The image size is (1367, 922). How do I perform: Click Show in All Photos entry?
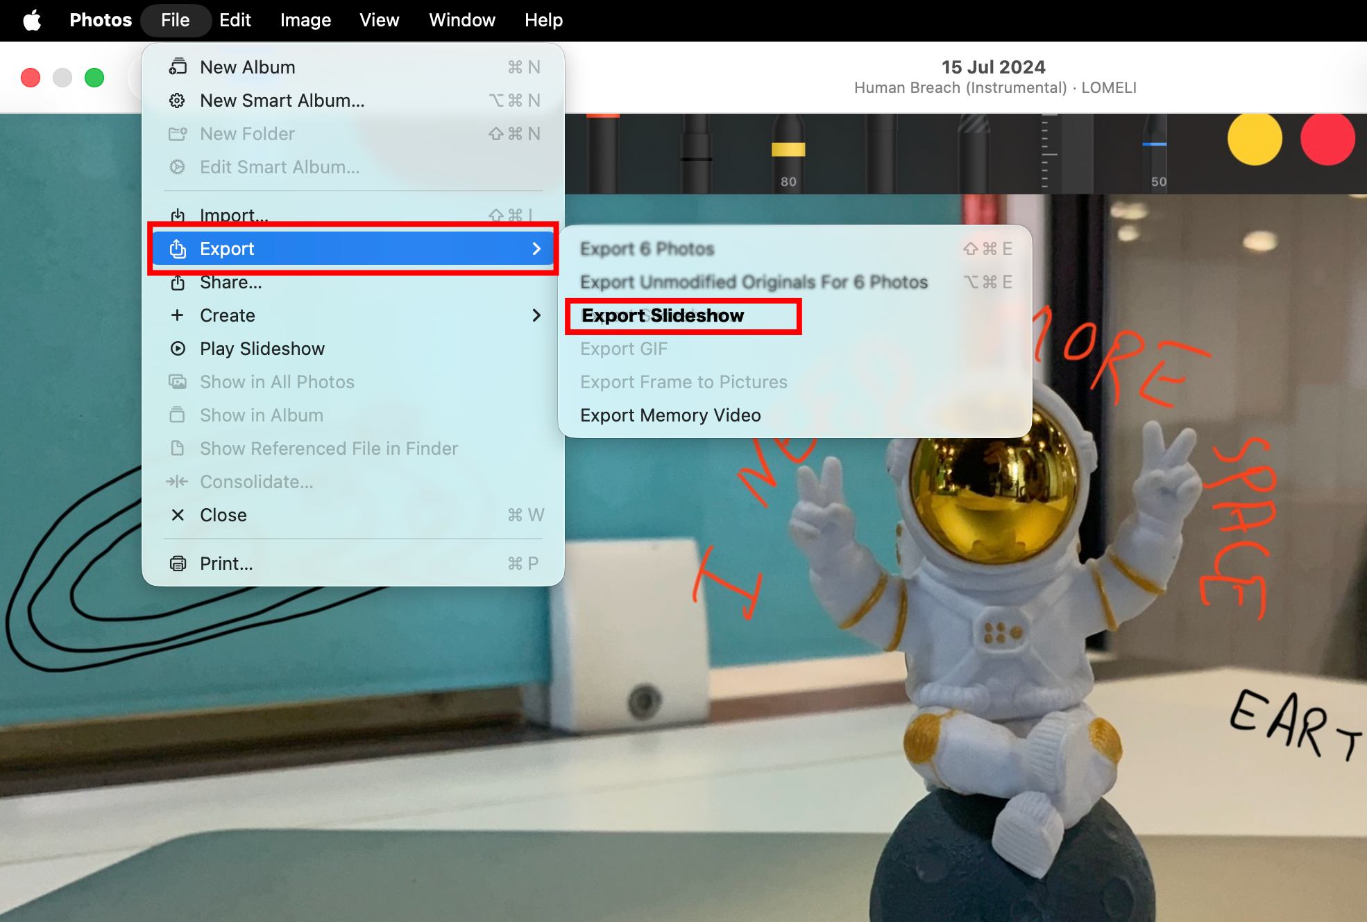tap(353, 382)
